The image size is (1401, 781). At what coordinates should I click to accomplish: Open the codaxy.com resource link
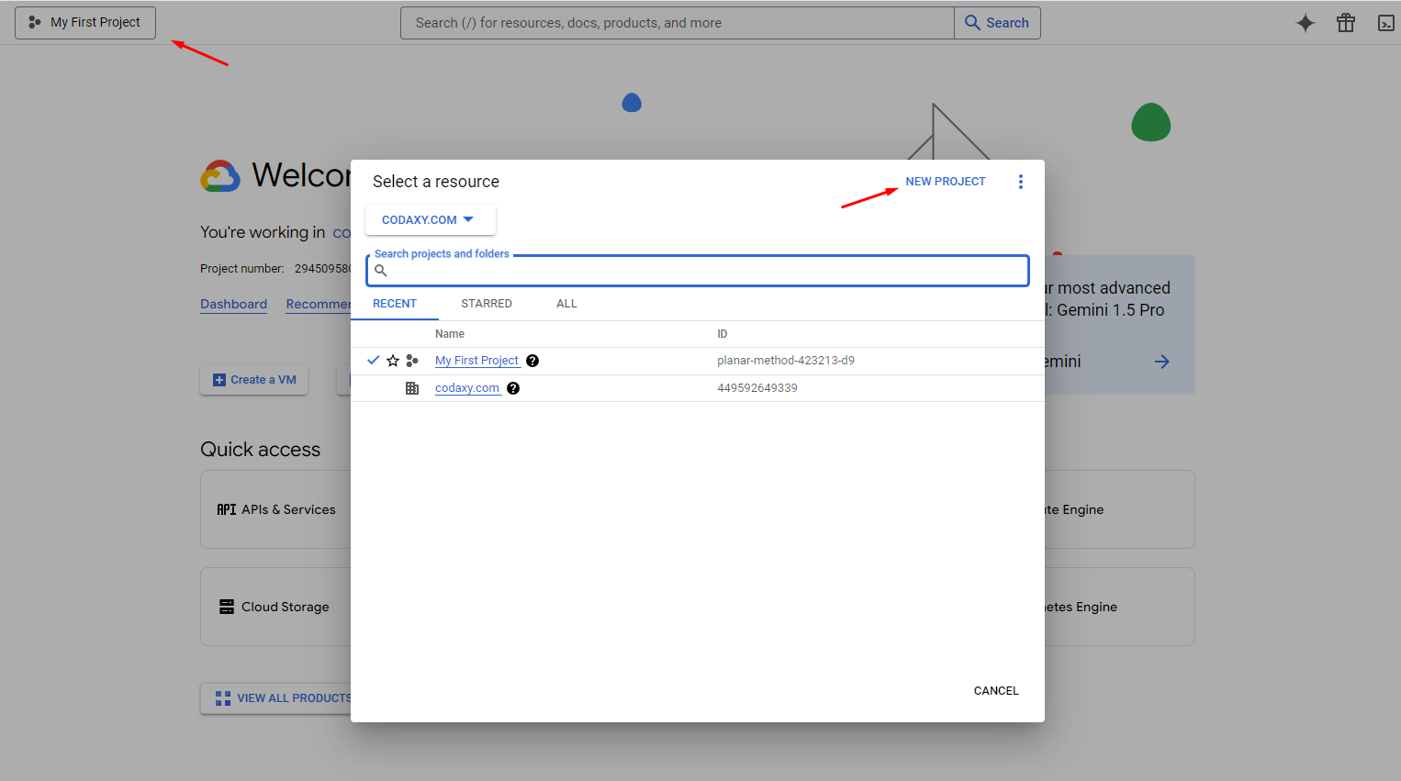coord(467,387)
